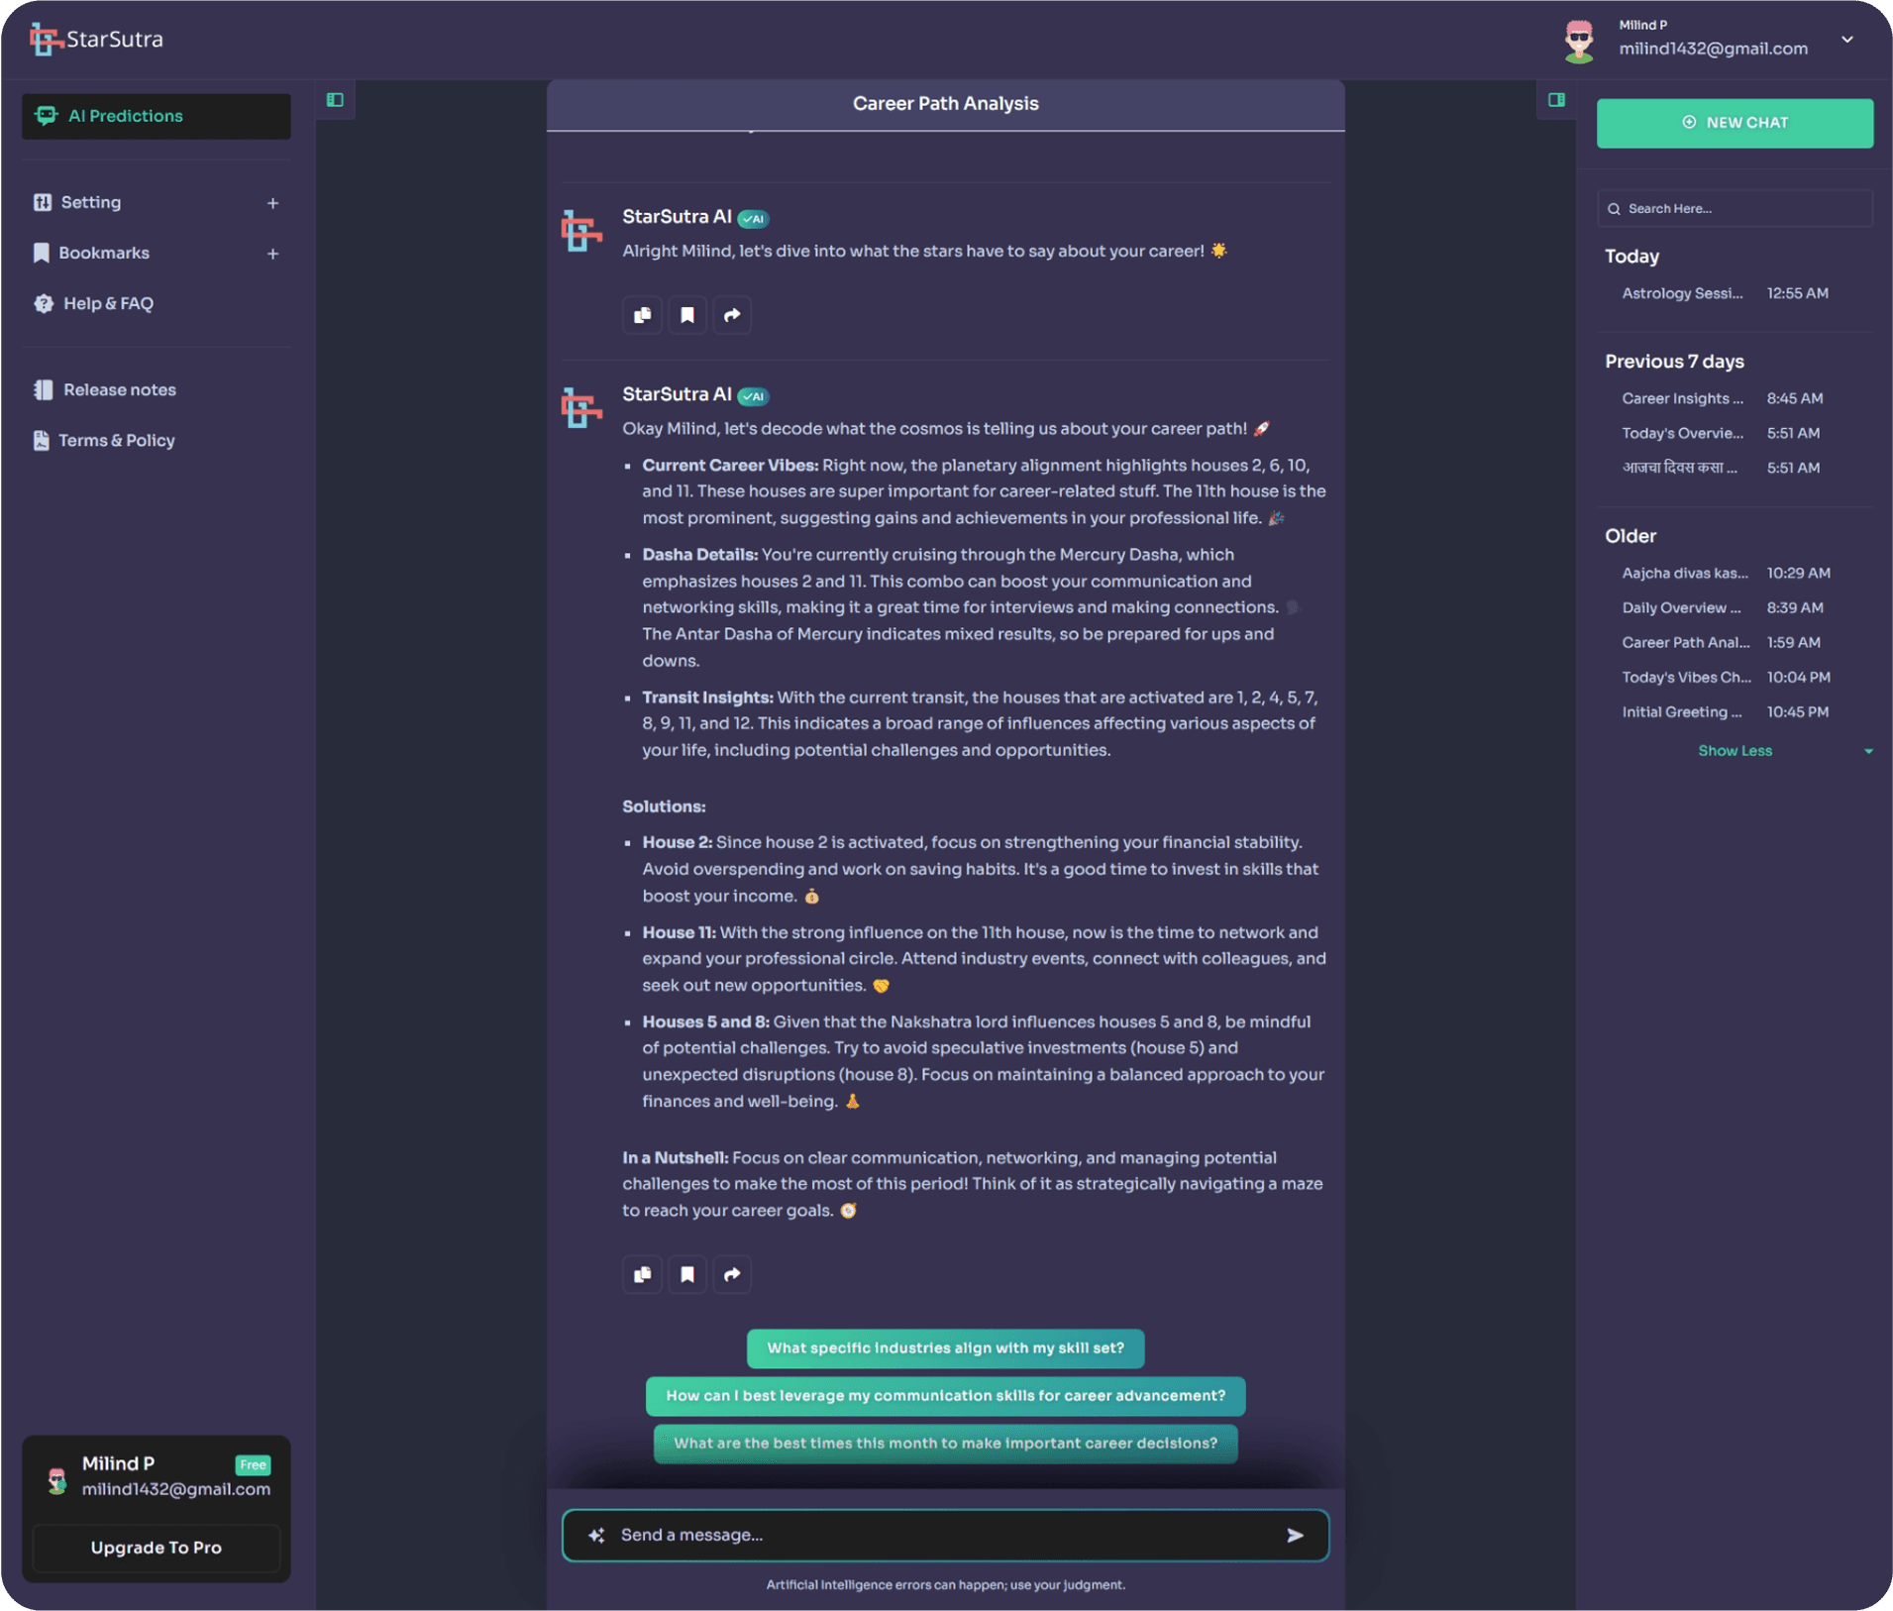Open the account dropdown next to milind1432@gmail.com
This screenshot has width=1893, height=1611.
pos(1846,40)
